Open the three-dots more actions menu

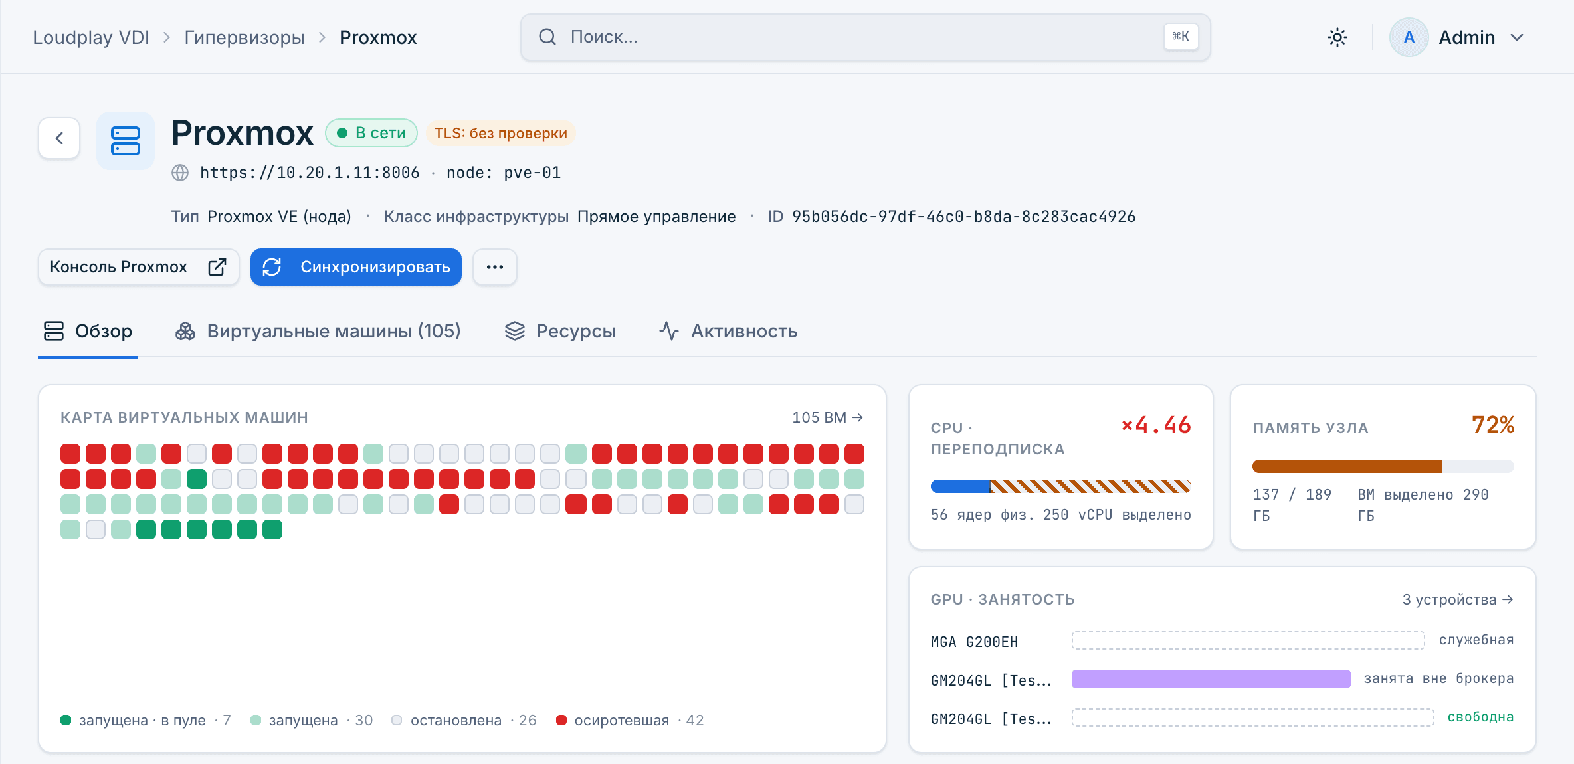pos(495,267)
